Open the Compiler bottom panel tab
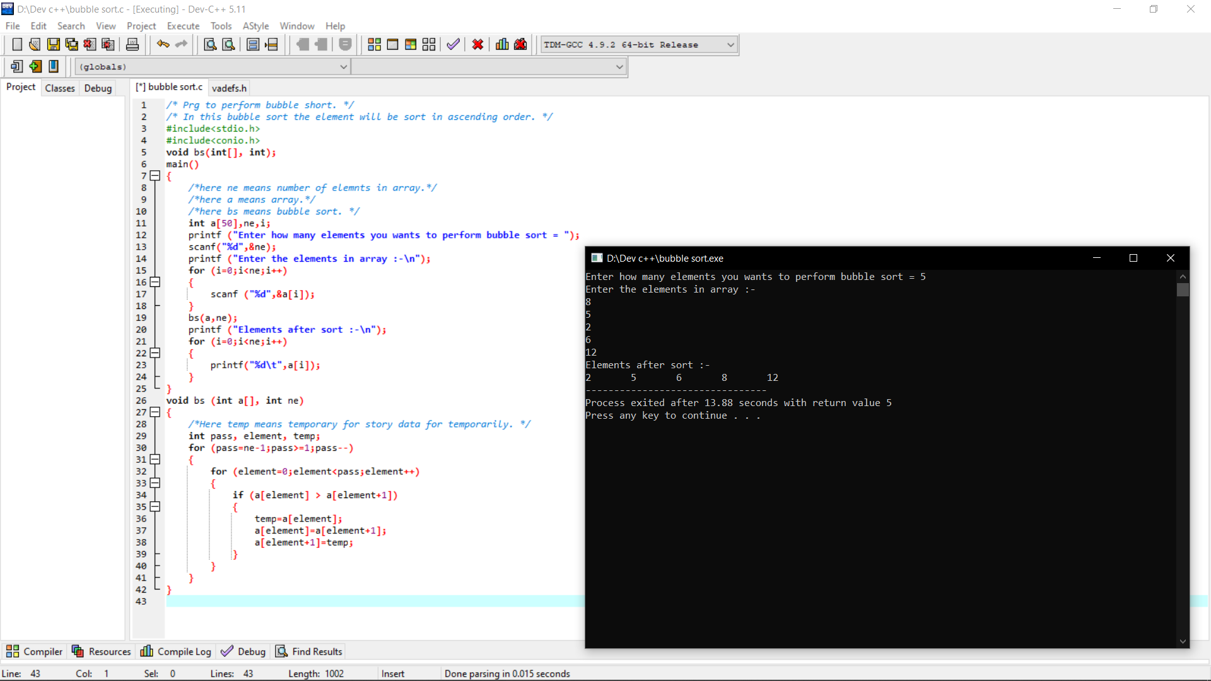The height and width of the screenshot is (681, 1211). click(x=35, y=651)
